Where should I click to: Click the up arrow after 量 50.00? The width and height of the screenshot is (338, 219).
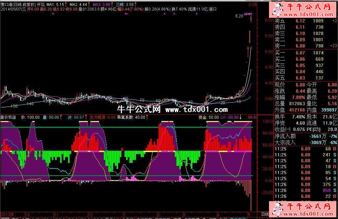pos(62,117)
